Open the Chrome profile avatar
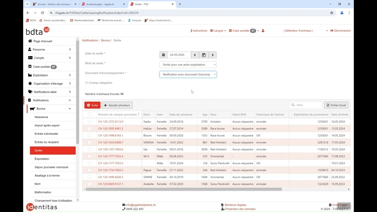 pyautogui.click(x=342, y=13)
